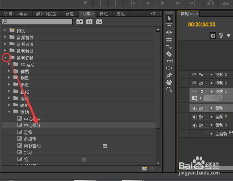This screenshot has height=181, width=233.
Task: Filter YUV effects icon
Action: point(99,21)
